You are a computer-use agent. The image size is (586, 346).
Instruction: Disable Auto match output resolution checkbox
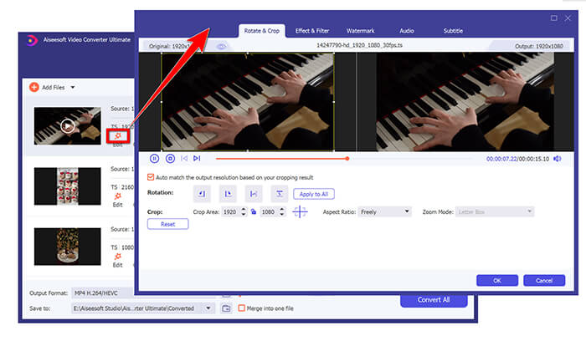151,176
